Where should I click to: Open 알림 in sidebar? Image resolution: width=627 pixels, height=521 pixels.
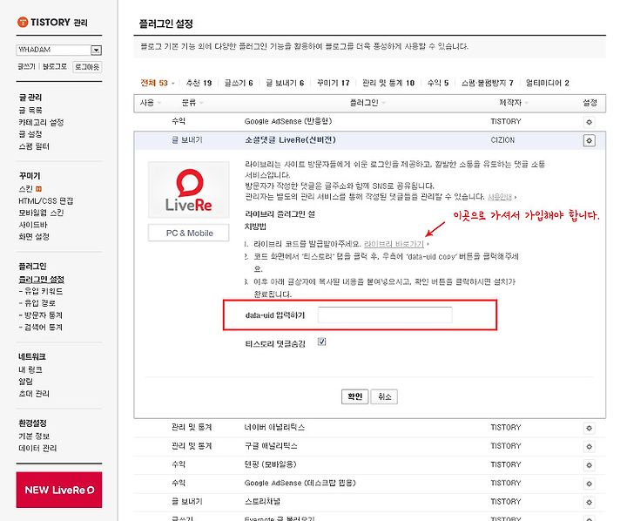[25, 382]
